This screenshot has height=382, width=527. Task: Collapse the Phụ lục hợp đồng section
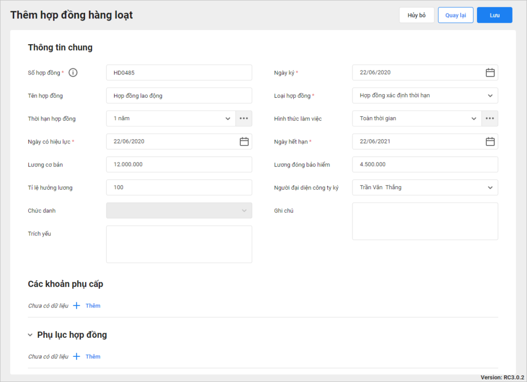coord(30,335)
